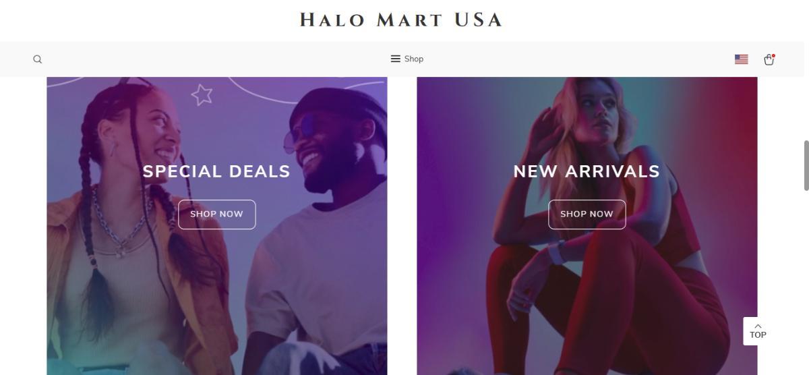Click the Halo Mart USA logo
Viewport: 809px width, 375px height.
(401, 20)
